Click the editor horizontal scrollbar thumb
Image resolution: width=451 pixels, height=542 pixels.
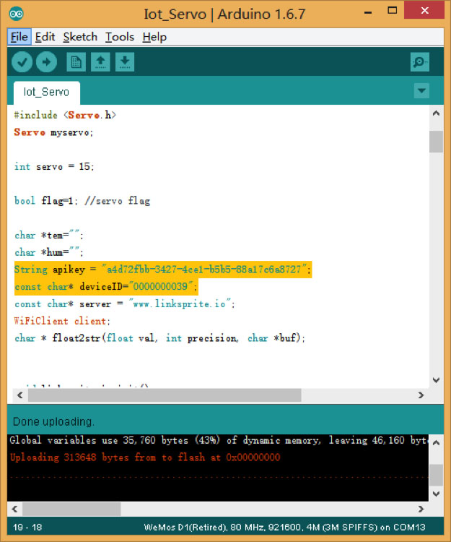pos(165,395)
